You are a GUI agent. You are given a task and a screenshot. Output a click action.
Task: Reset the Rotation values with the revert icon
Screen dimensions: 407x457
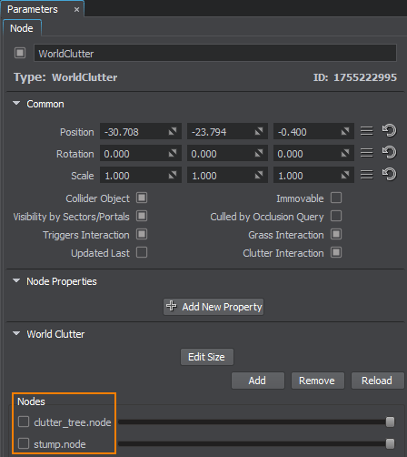tap(389, 153)
